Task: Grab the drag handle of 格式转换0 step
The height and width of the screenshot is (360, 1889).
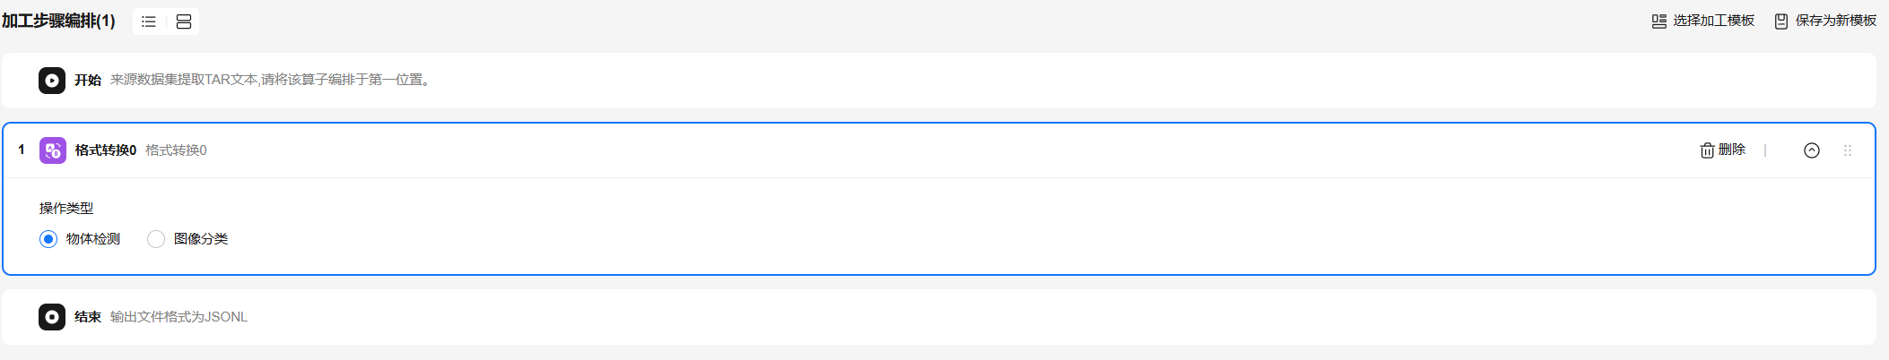Action: [x=1847, y=150]
